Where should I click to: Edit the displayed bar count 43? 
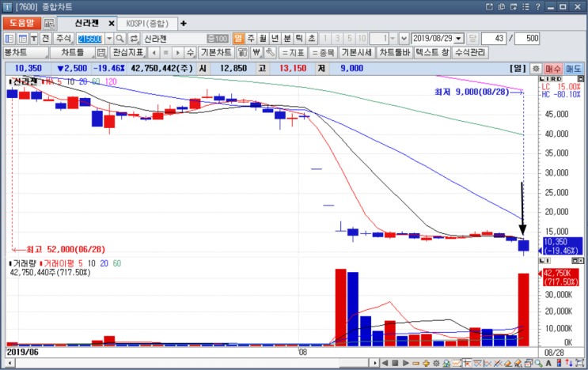click(493, 39)
